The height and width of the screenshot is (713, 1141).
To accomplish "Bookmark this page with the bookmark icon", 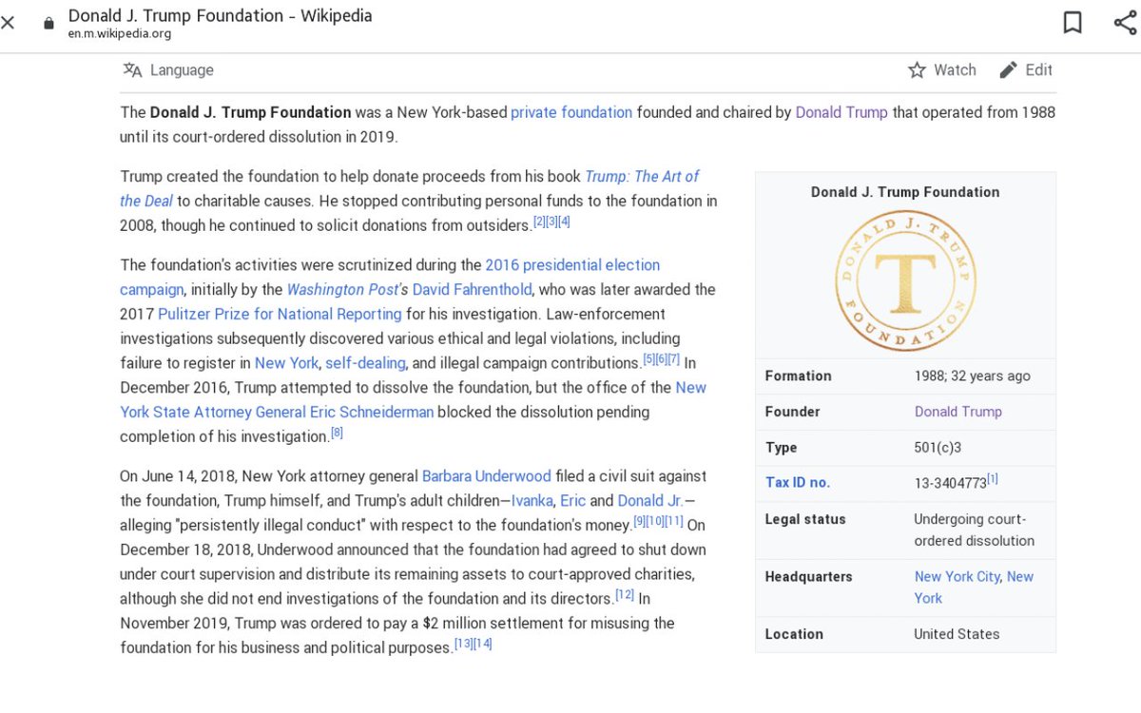I will [x=1073, y=23].
